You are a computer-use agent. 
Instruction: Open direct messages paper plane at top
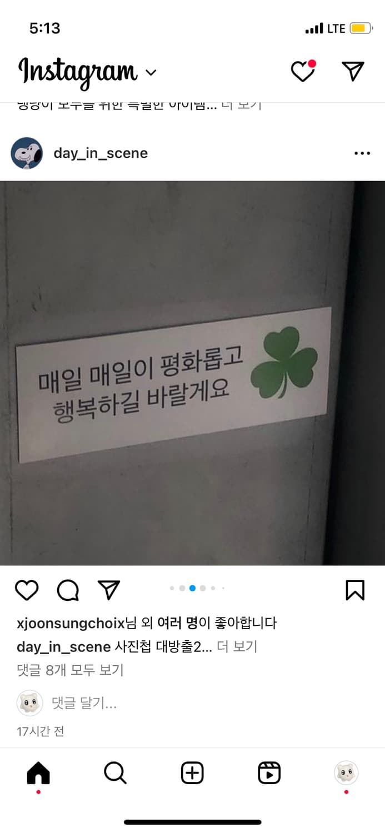pyautogui.click(x=353, y=71)
